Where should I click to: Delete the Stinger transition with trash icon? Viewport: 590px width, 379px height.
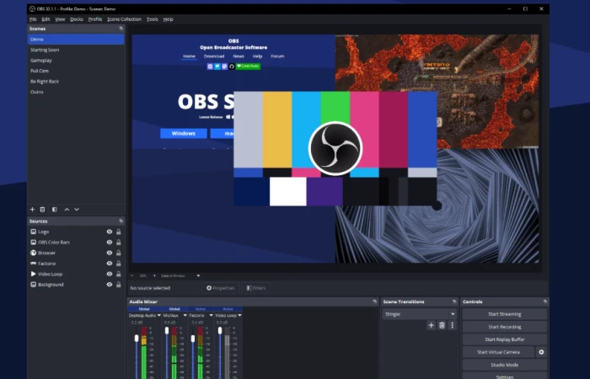point(442,325)
